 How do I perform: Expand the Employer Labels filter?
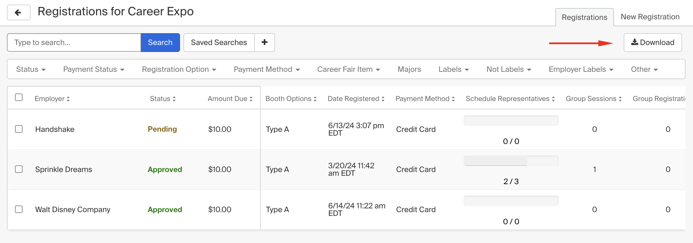581,69
